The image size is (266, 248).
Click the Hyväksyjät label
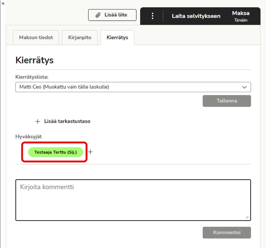29,137
